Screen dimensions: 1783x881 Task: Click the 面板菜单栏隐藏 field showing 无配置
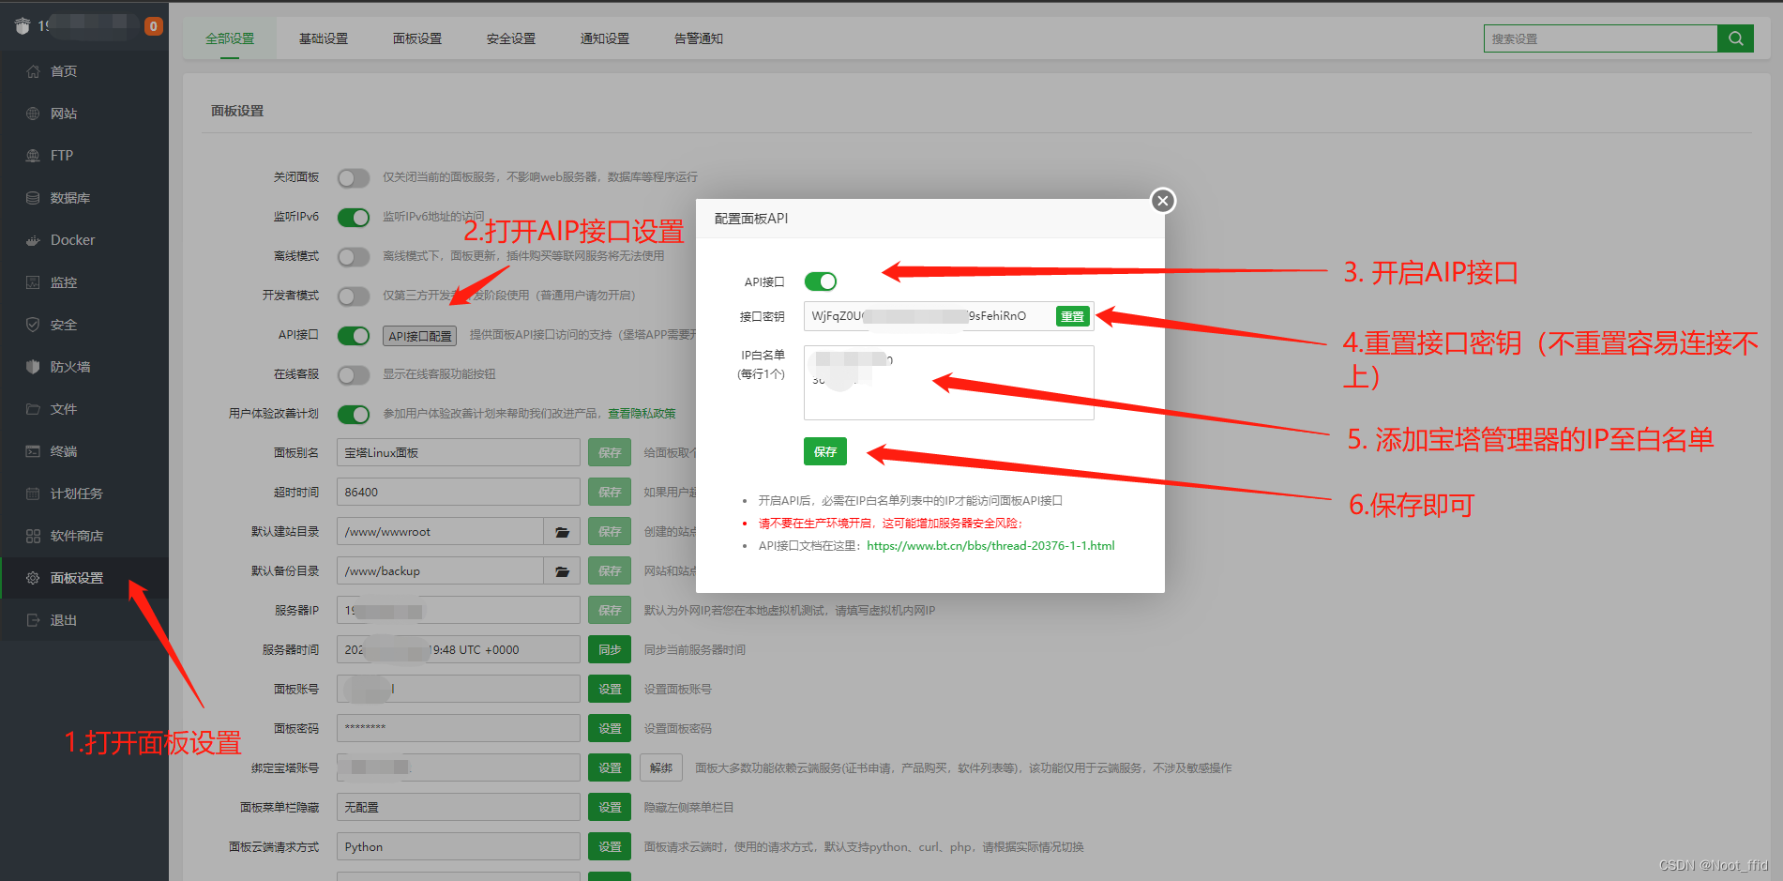[459, 808]
